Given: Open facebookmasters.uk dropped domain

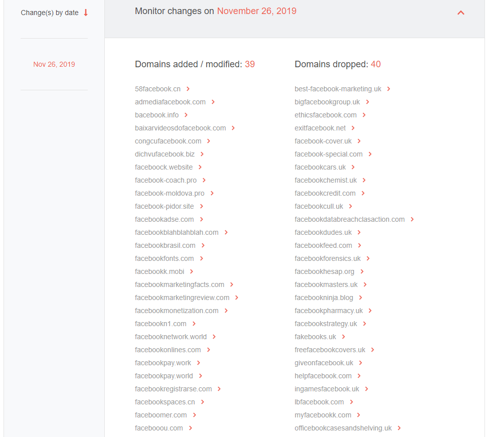Looking at the screenshot, I should coord(326,285).
